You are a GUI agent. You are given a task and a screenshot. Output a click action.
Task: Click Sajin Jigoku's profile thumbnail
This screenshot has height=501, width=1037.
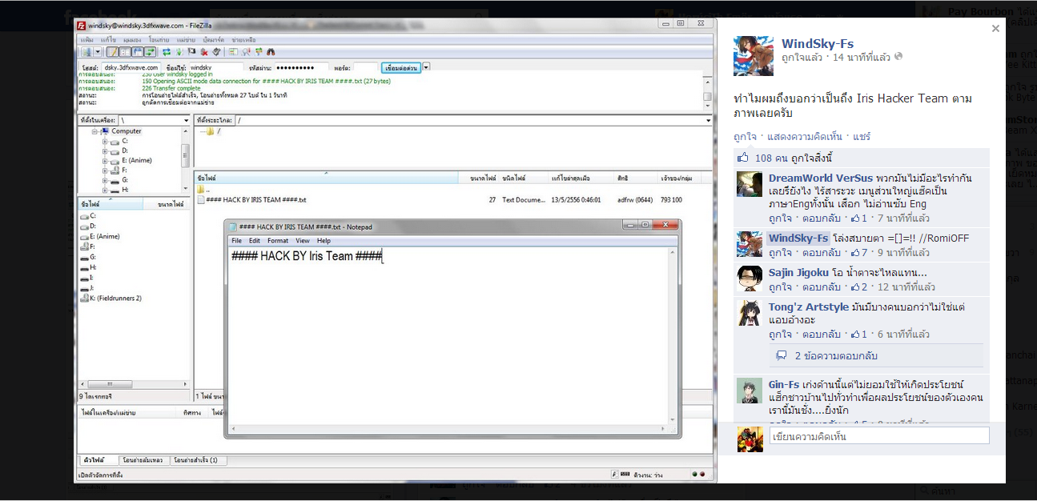tap(750, 279)
